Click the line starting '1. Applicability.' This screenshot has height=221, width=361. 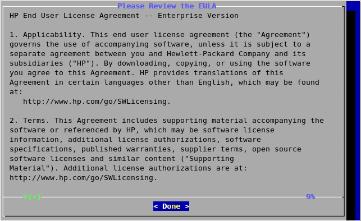(160, 35)
